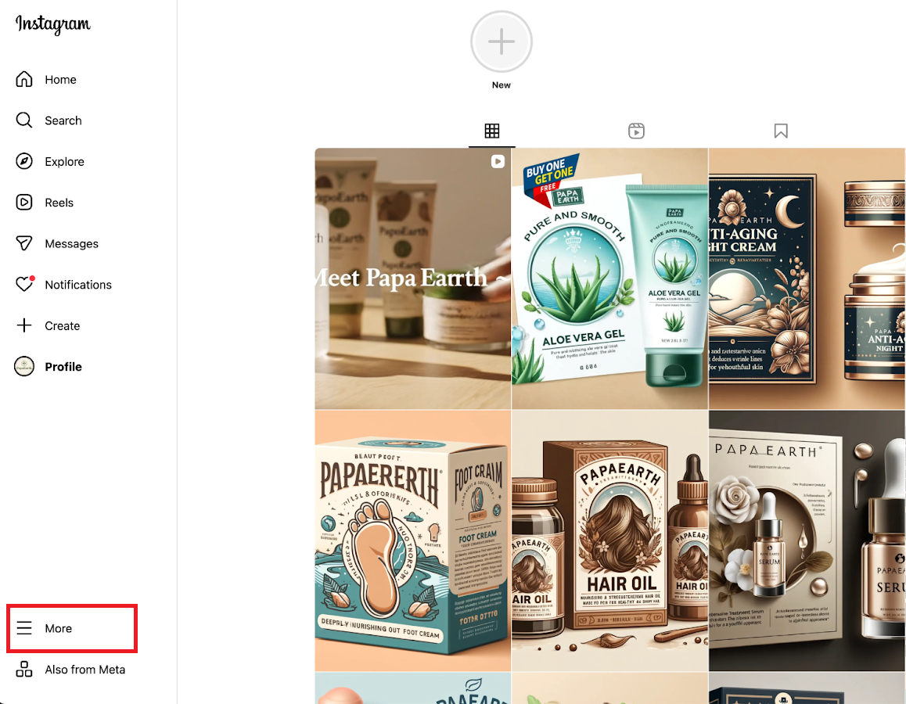This screenshot has height=704, width=906.
Task: Switch to the Saved bookmark tab
Action: click(x=781, y=131)
